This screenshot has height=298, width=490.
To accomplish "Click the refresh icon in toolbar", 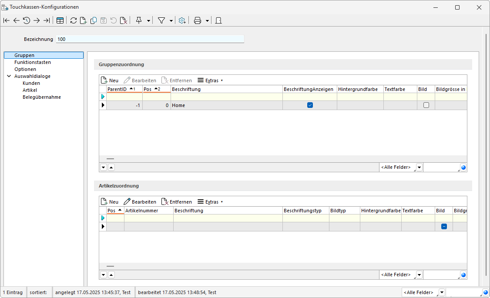I will (73, 20).
